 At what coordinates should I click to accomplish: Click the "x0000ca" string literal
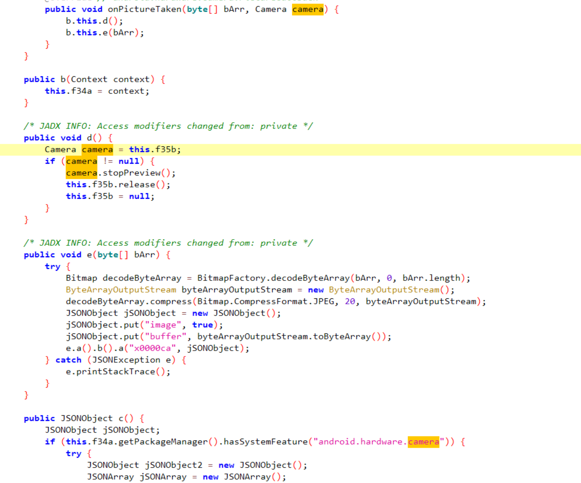(152, 348)
